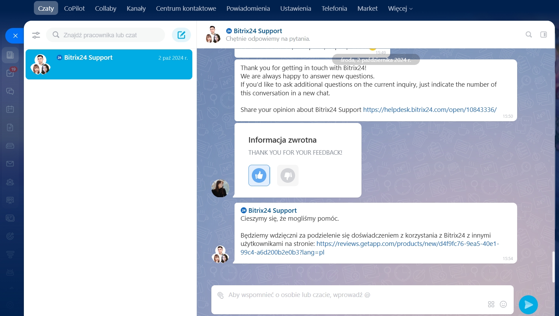Open the Powiadomienia tab
Screen dimensions: 559x316
point(248,8)
